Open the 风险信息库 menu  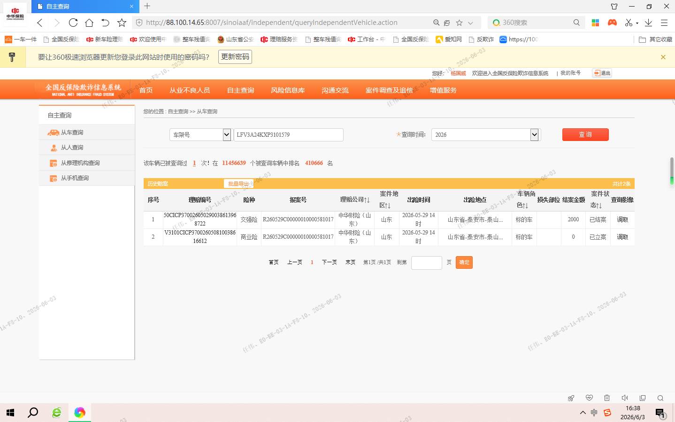point(288,90)
